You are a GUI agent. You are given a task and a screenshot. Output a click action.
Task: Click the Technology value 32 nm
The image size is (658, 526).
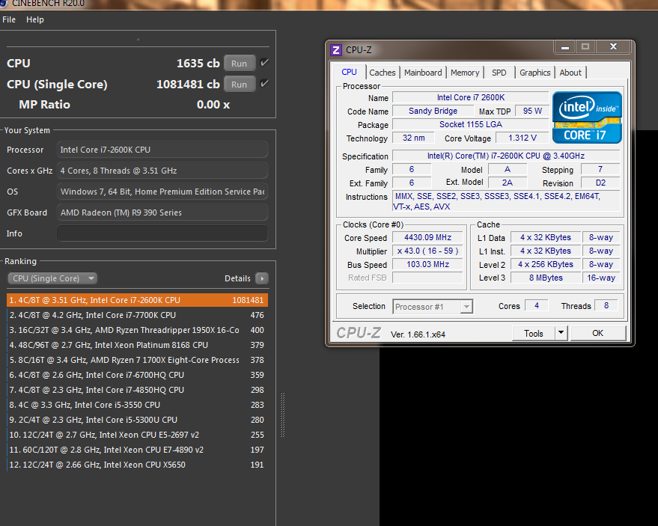(413, 138)
